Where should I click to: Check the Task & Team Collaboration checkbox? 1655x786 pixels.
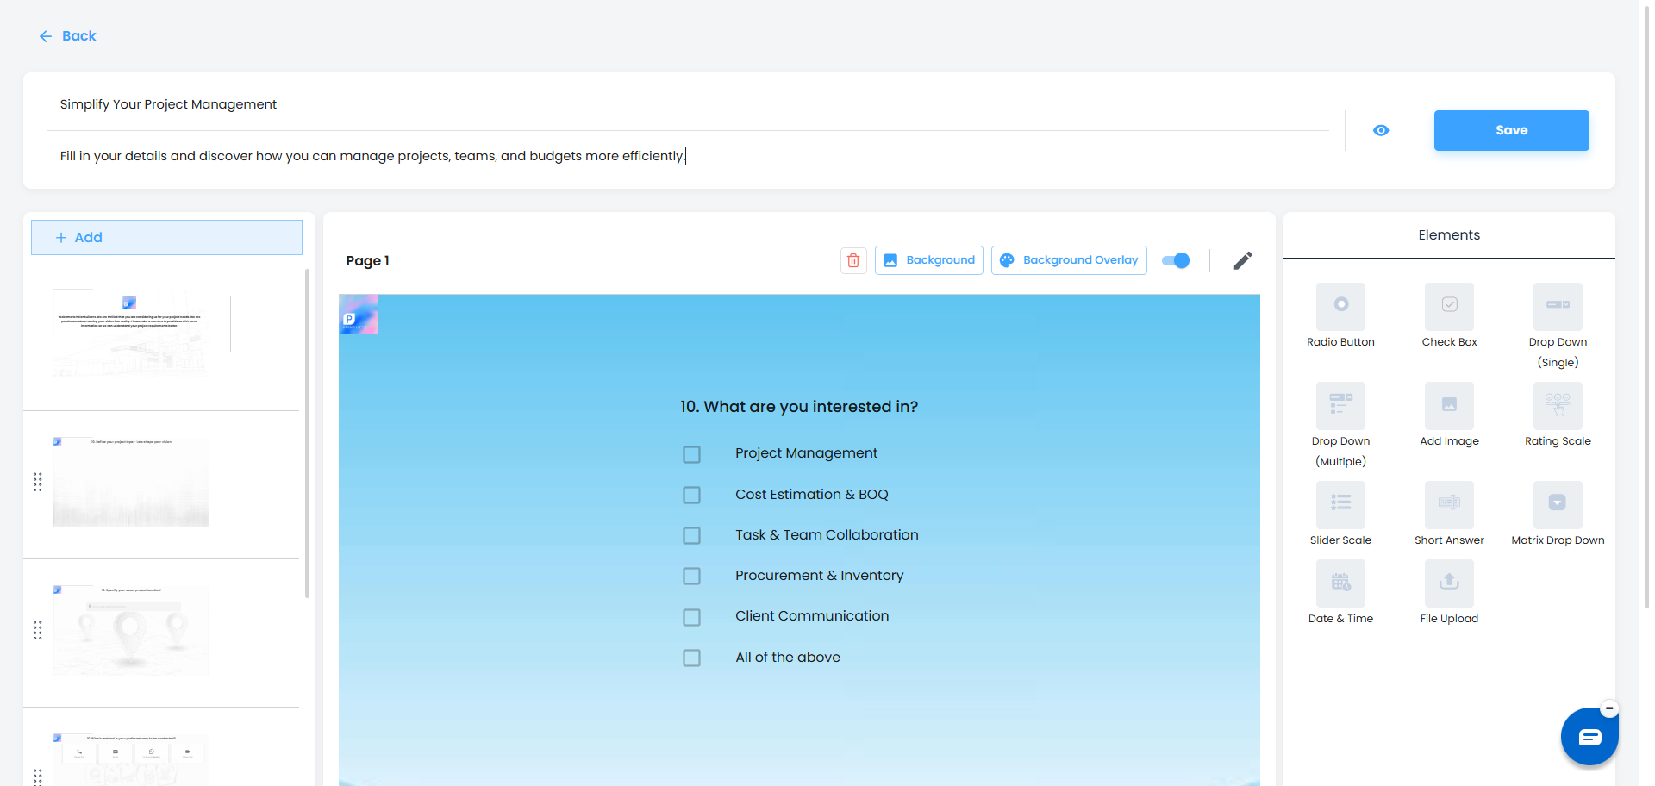(691, 535)
